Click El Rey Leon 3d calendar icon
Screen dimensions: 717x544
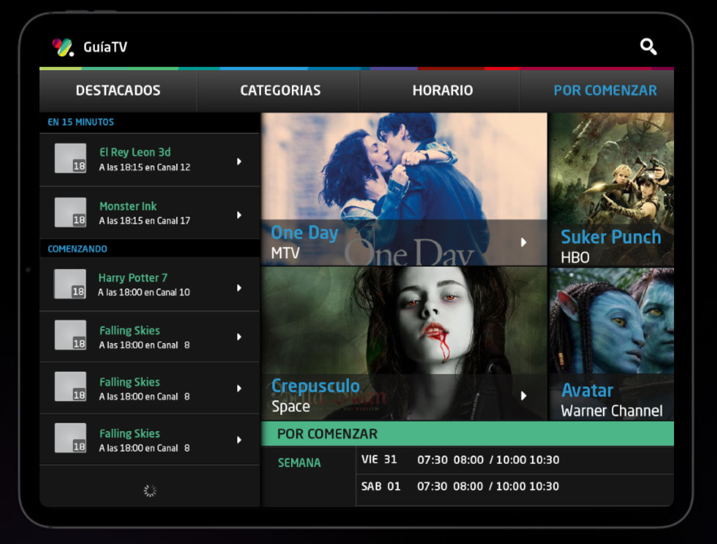click(70, 158)
